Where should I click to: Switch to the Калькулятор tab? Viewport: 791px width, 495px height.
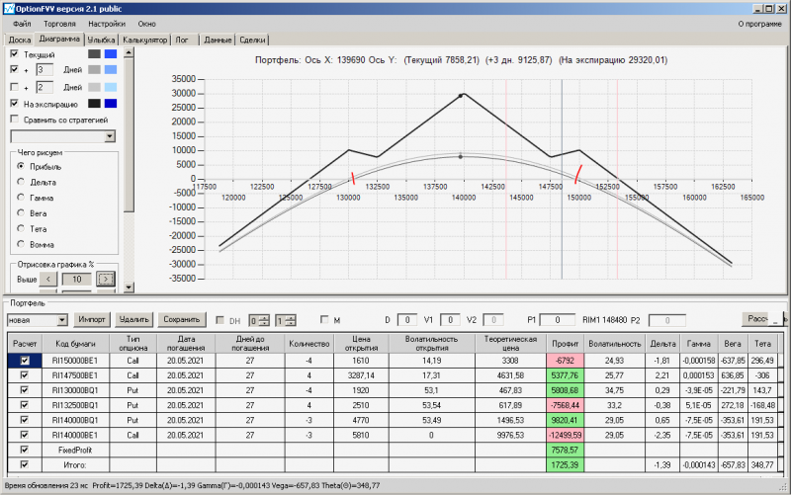[144, 40]
